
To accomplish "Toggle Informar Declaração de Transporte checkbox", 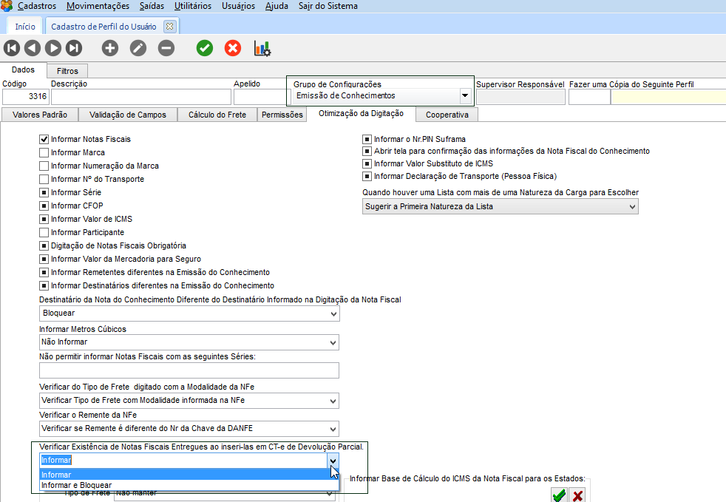I will tap(367, 177).
